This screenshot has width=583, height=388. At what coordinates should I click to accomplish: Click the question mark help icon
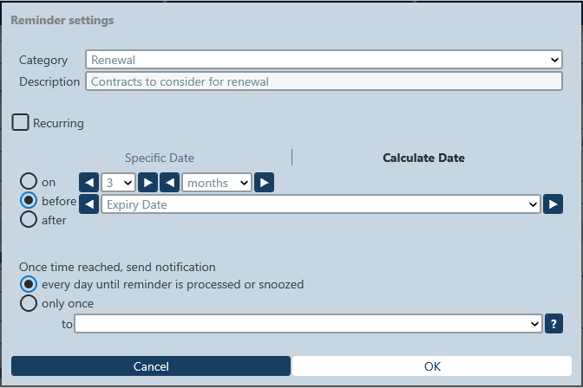tap(554, 324)
